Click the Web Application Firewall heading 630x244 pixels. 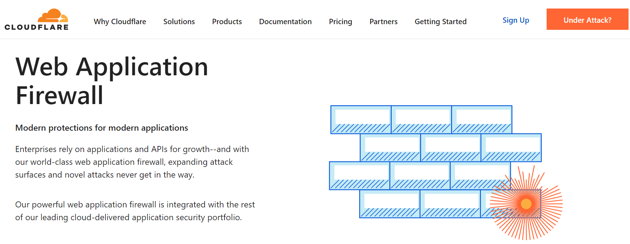click(112, 81)
